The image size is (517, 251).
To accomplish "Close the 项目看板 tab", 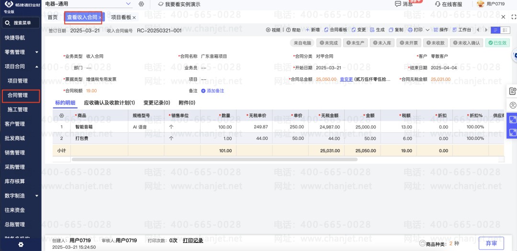I will (134, 18).
